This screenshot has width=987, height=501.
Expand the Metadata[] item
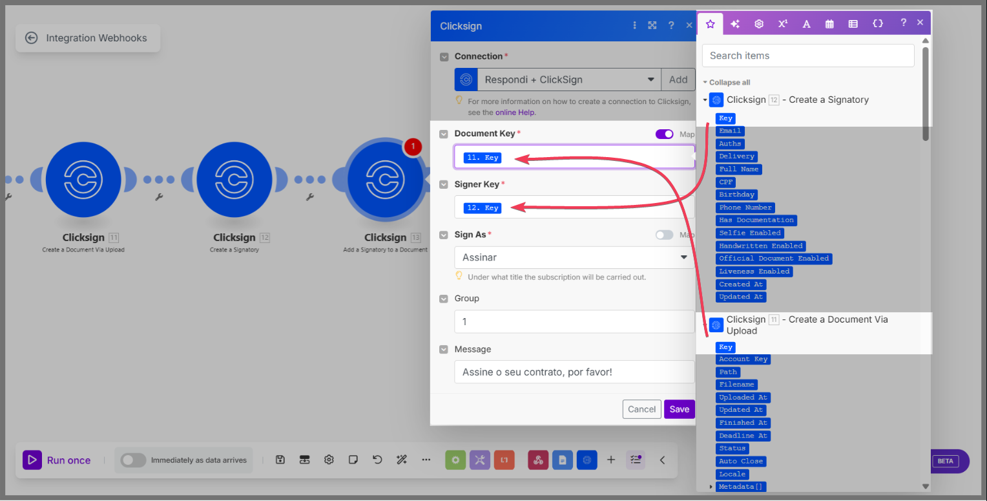click(711, 486)
